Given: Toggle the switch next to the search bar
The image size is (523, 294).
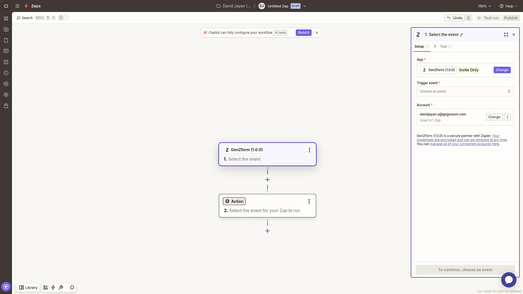Looking at the screenshot, I should pos(63,18).
